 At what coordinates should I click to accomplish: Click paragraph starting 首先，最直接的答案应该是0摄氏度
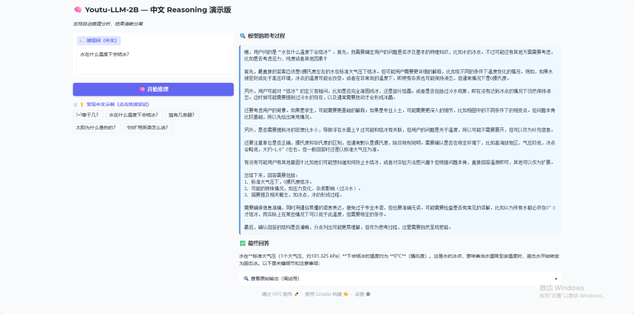[398, 75]
